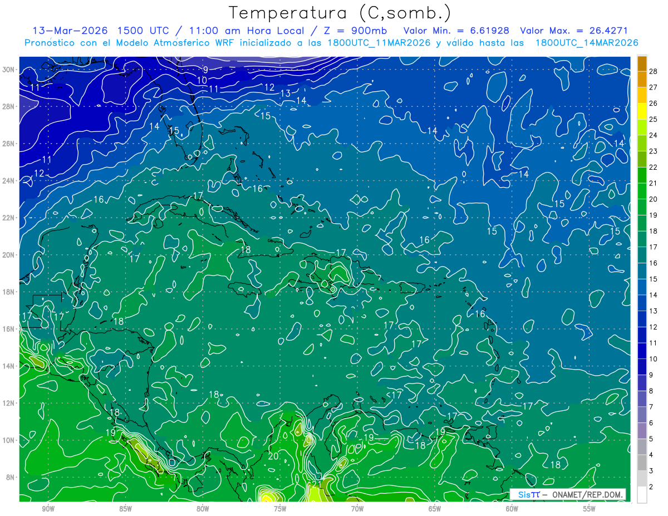
Task: Click the legend scale value "8"
Action: coord(651,391)
